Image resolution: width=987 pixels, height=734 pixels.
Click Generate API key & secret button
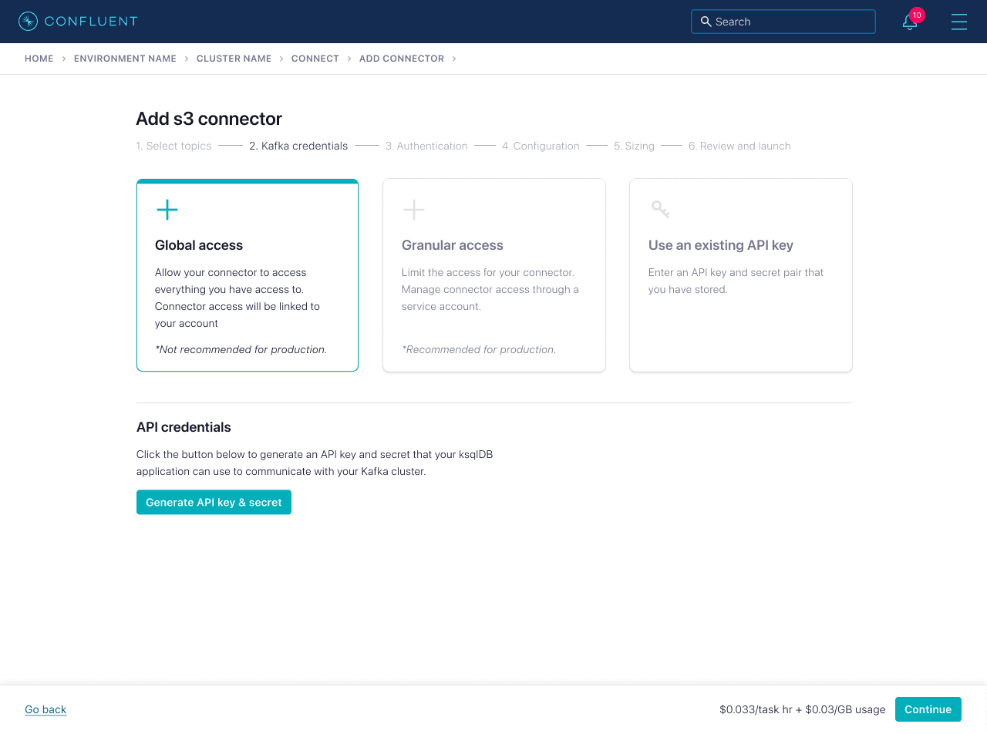(214, 502)
